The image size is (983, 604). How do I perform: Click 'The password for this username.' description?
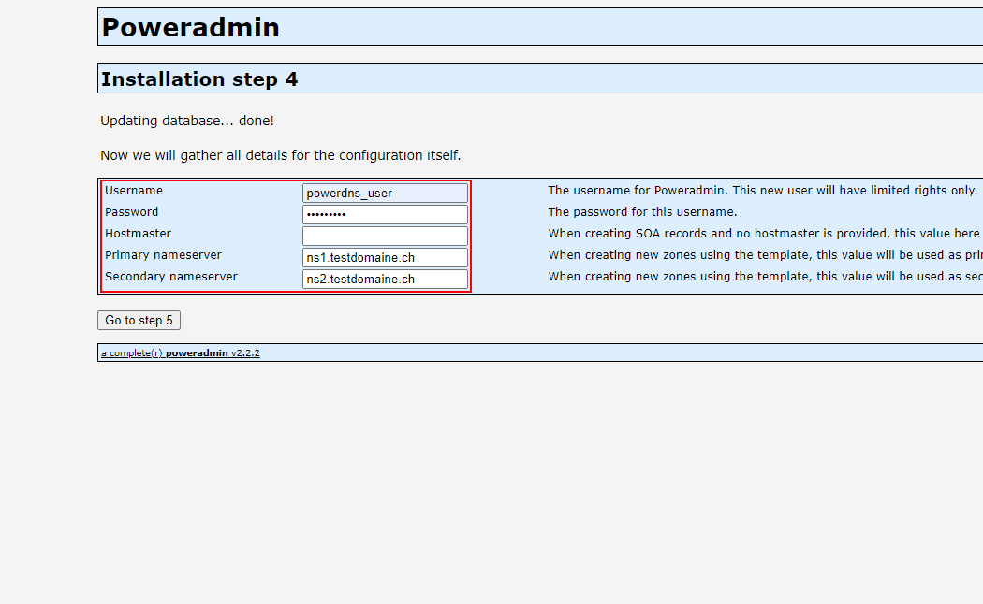tap(642, 211)
